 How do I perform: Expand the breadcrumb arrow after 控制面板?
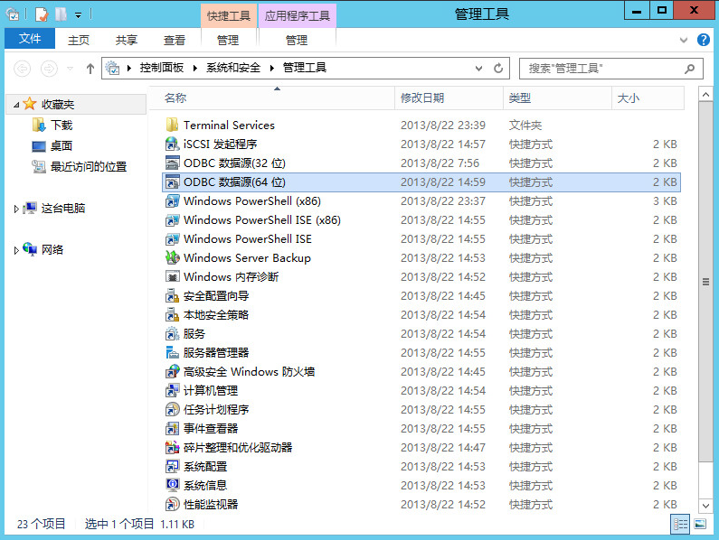click(x=194, y=69)
